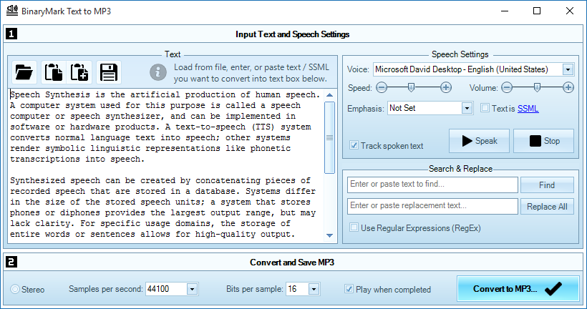Lower volume with the minus icon
587x309 pixels.
(x=507, y=87)
